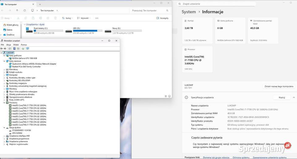Click the Up arrow in File Explorer
This screenshot has width=297, height=159.
click(17, 10)
